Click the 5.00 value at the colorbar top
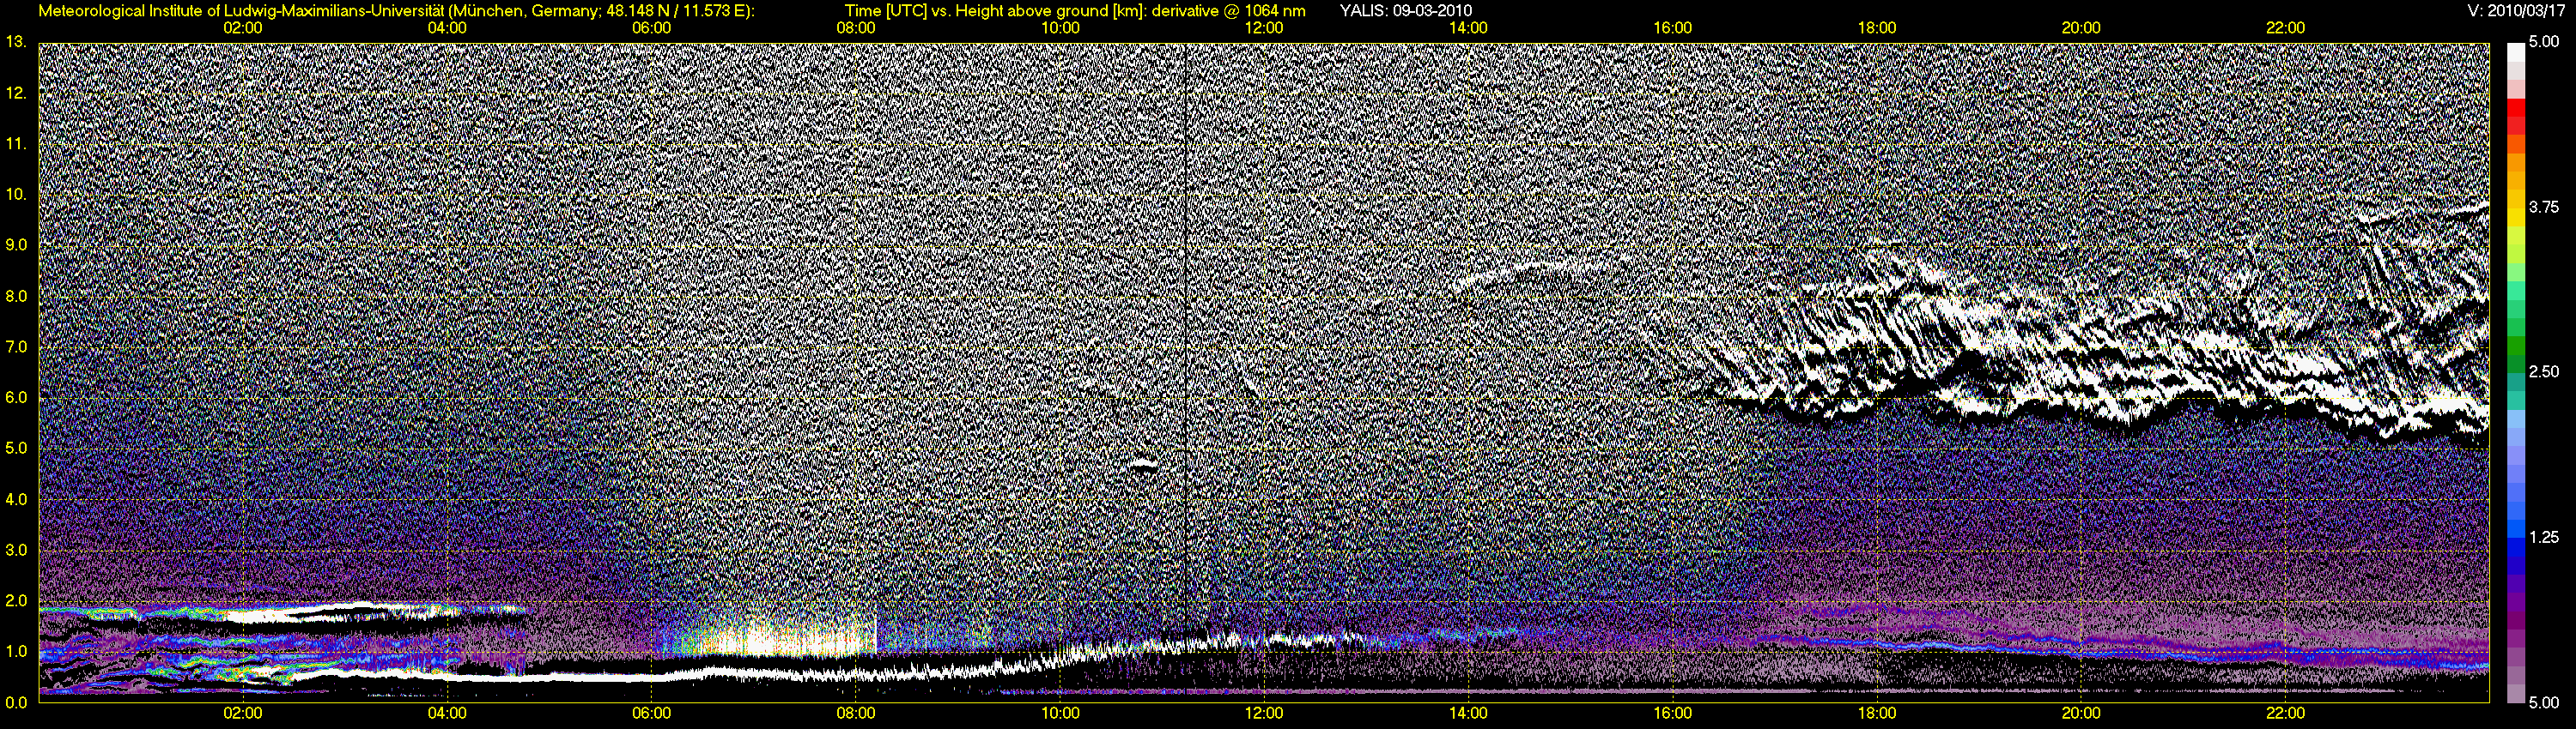 [2545, 42]
